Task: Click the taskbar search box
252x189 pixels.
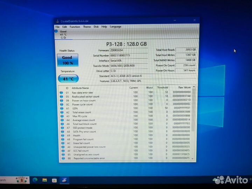Action: (x=15, y=180)
